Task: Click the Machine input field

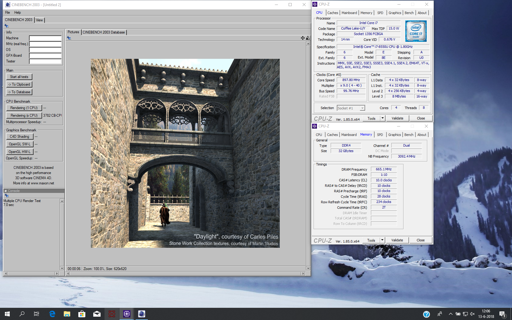Action: click(x=45, y=38)
